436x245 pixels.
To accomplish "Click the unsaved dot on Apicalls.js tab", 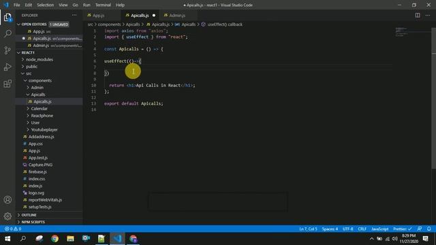I will coord(154,15).
